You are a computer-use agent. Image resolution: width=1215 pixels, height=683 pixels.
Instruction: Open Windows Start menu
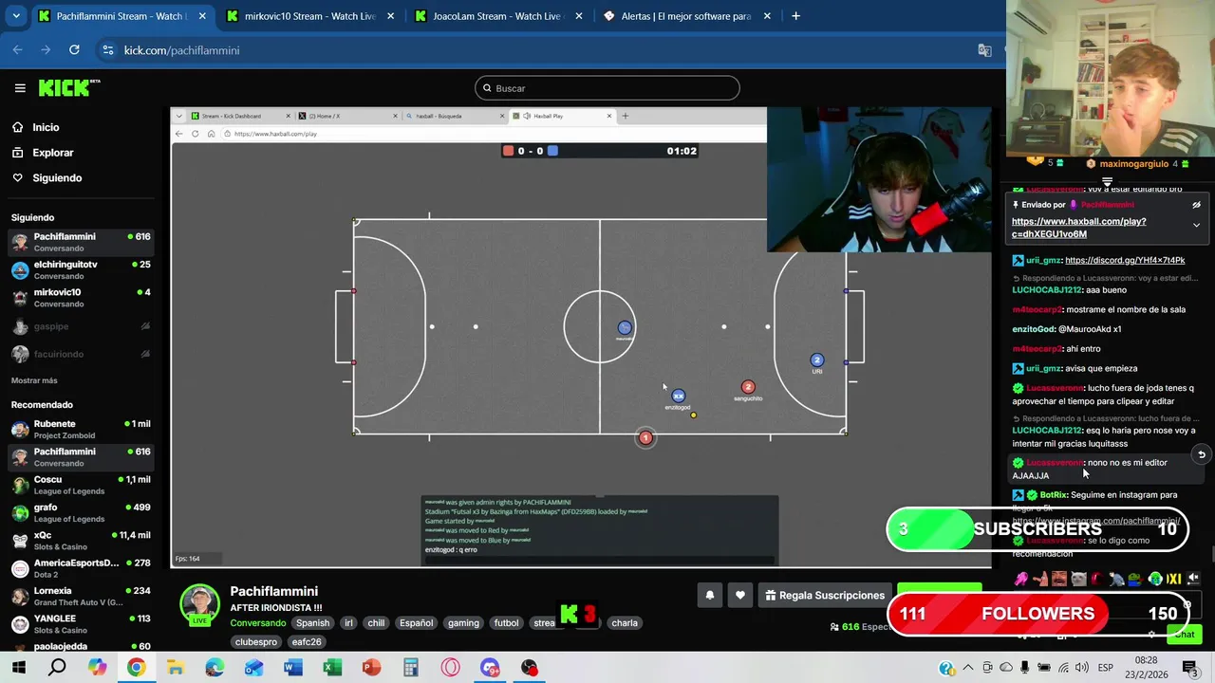click(x=18, y=668)
